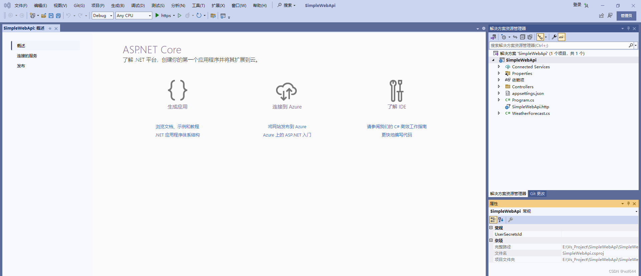Click the blue Restart circular arrow icon
The height and width of the screenshot is (276, 641).
[x=199, y=15]
